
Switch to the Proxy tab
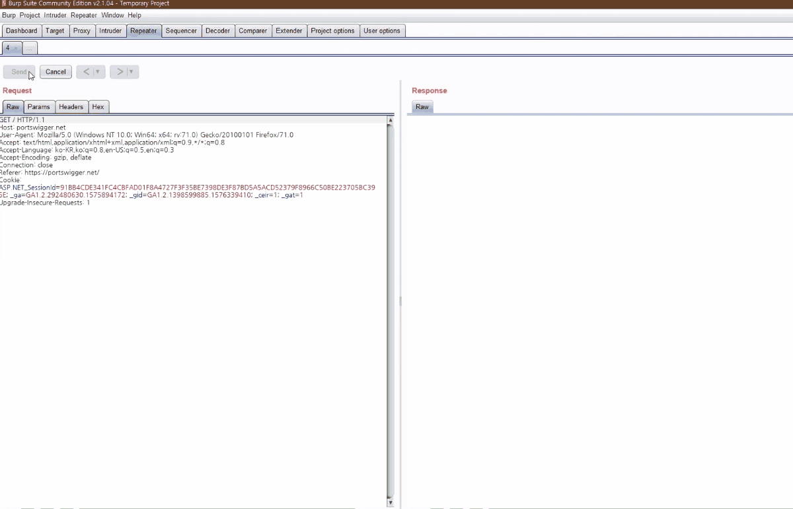(82, 31)
